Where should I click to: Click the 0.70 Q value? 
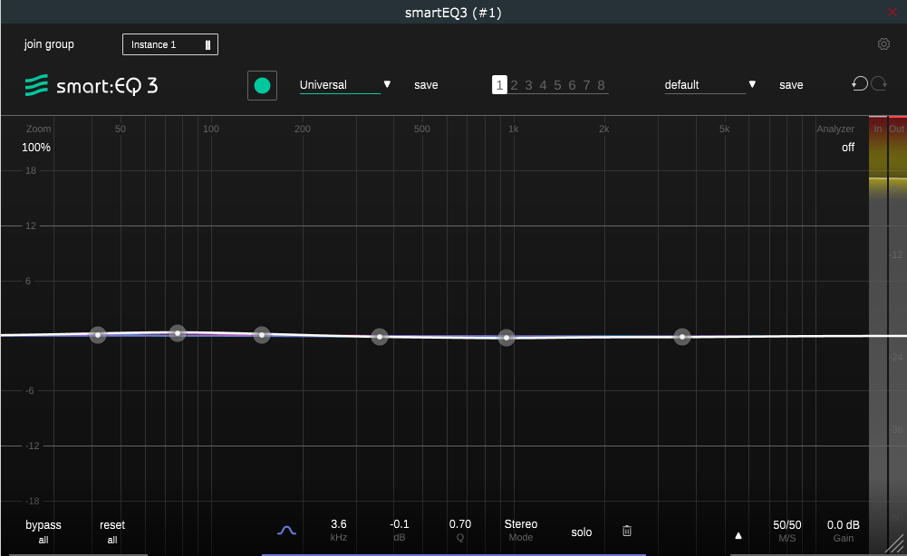(x=460, y=524)
